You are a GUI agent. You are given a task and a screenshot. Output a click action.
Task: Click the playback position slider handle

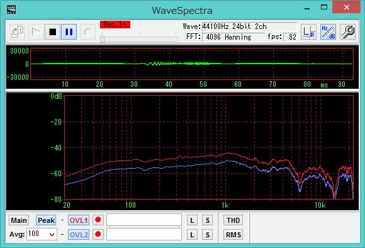102,39
